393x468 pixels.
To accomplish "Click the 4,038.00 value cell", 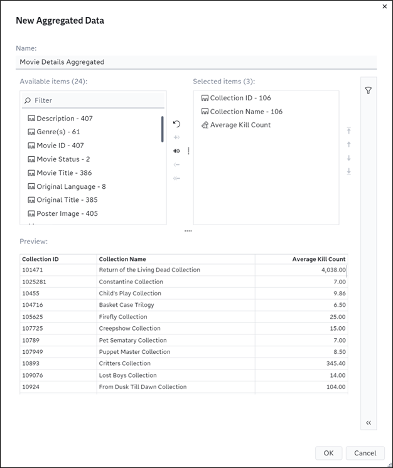I will [x=301, y=270].
